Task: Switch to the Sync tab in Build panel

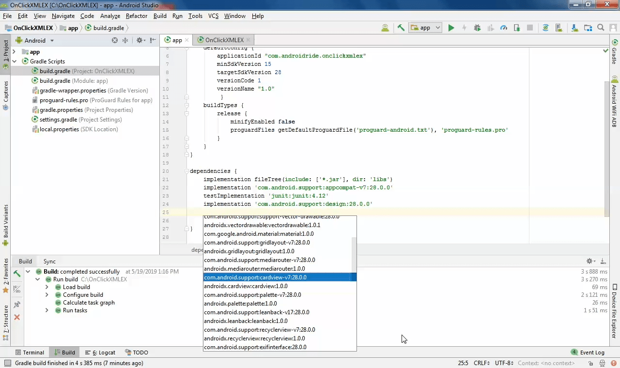Action: 49,261
